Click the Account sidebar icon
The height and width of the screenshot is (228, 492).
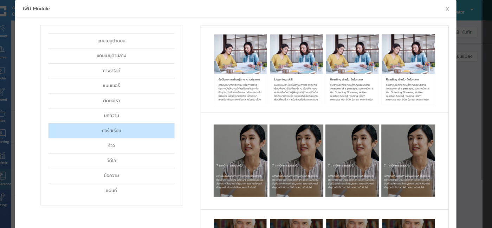click(x=4, y=31)
